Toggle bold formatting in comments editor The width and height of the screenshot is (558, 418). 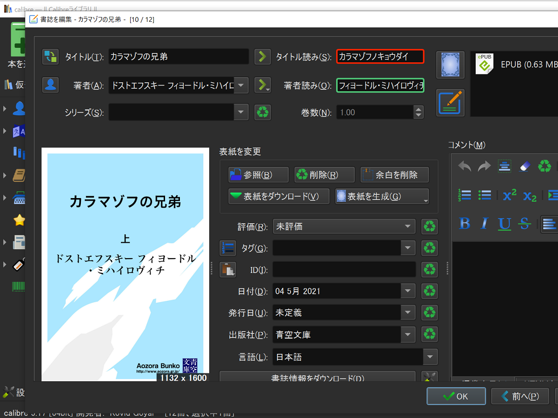point(465,224)
